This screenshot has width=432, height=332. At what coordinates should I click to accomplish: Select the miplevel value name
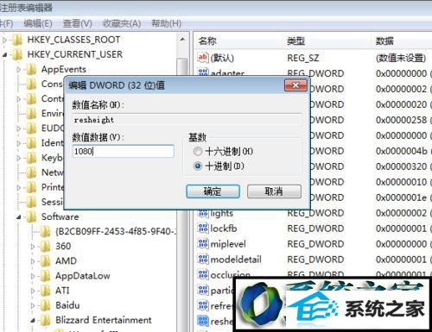(x=228, y=244)
